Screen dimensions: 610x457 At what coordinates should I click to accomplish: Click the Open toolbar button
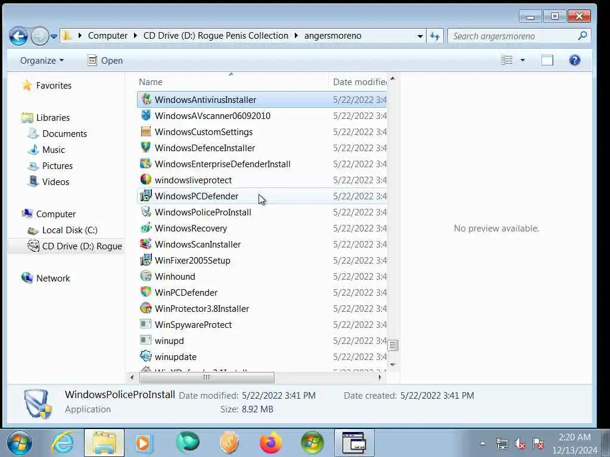tap(105, 61)
